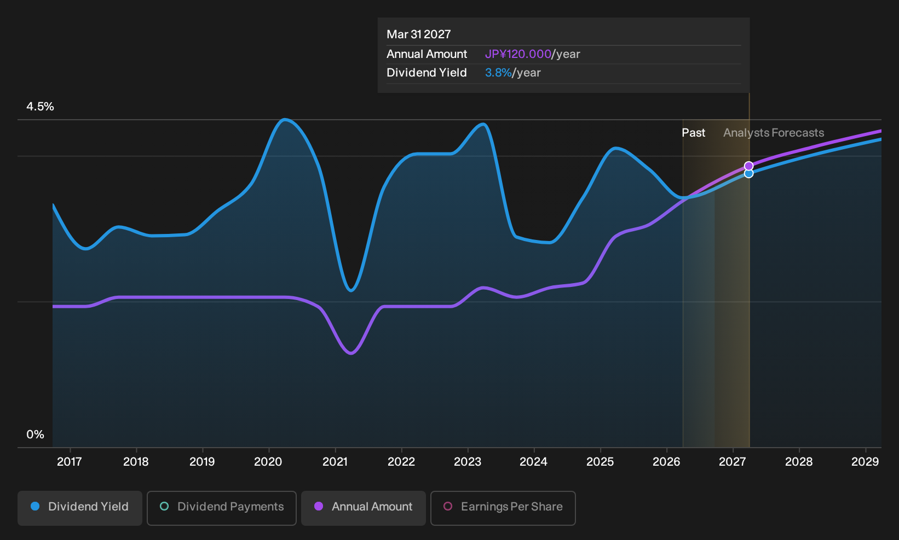Click the Mar 31 2027 tooltip date
899x540 pixels.
point(419,34)
